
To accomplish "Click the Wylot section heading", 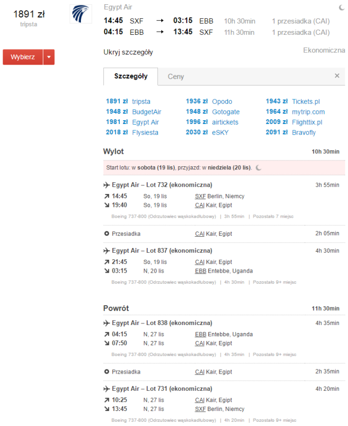I will point(114,151).
